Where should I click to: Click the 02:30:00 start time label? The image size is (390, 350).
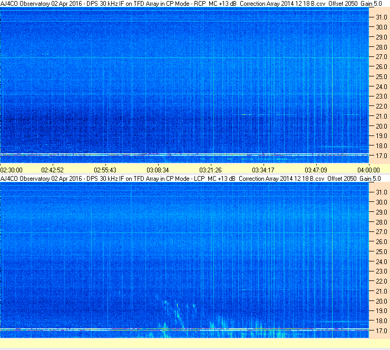pos(12,170)
